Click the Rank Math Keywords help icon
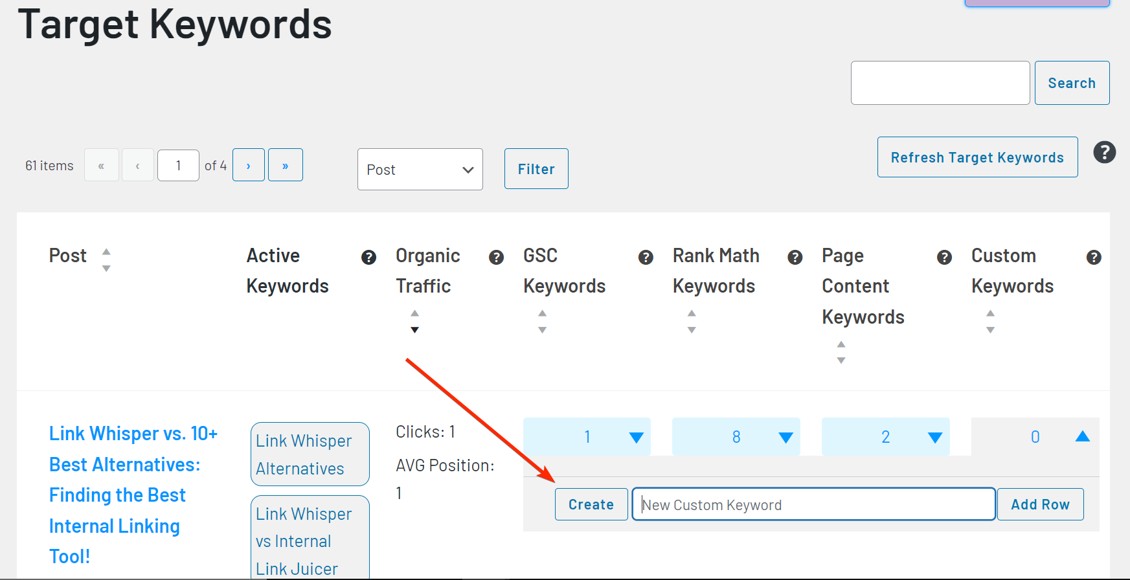The width and height of the screenshot is (1130, 580). tap(795, 257)
